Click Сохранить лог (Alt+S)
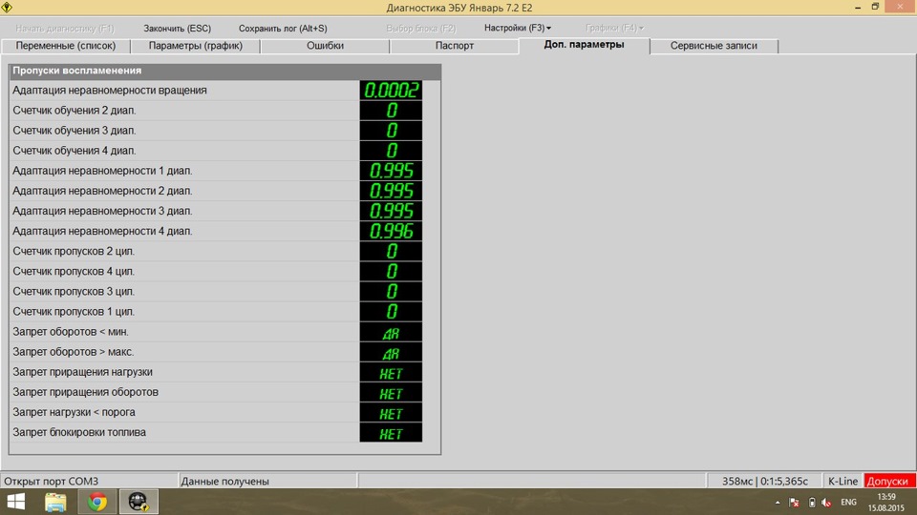The width and height of the screenshot is (917, 515). (x=283, y=28)
